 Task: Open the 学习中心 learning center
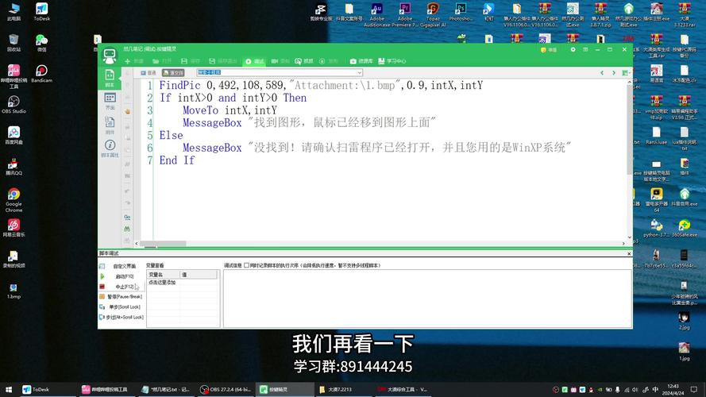pyautogui.click(x=392, y=61)
